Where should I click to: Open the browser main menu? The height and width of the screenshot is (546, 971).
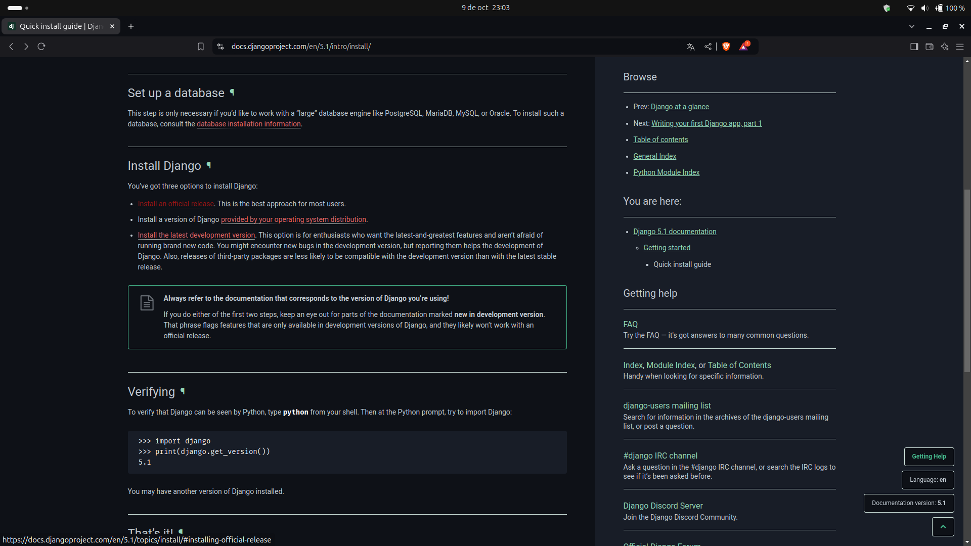pyautogui.click(x=960, y=47)
